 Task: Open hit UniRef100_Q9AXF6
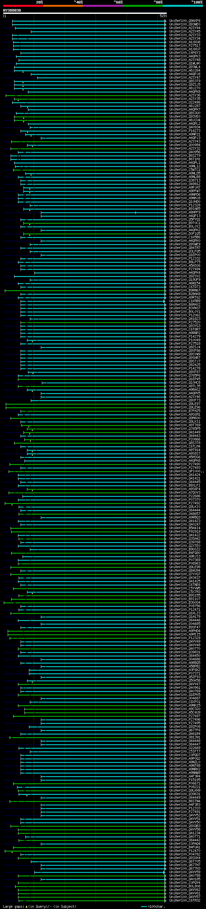pos(185,21)
